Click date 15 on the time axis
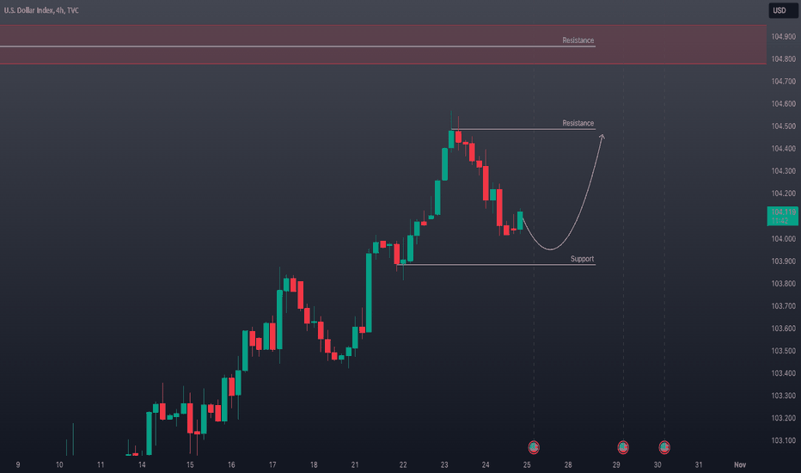The width and height of the screenshot is (801, 473). coord(190,464)
